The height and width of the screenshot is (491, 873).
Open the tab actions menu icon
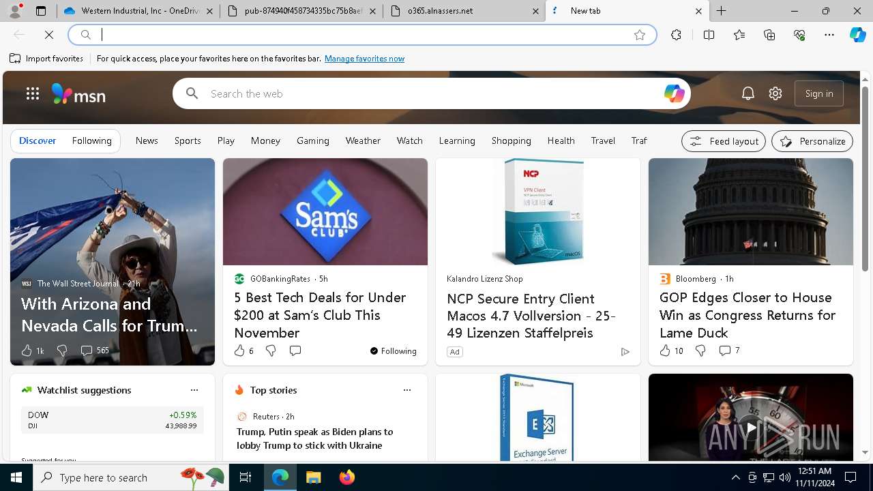pyautogui.click(x=41, y=11)
